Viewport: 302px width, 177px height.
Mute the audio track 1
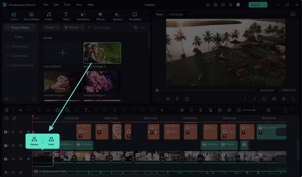[x=21, y=172]
